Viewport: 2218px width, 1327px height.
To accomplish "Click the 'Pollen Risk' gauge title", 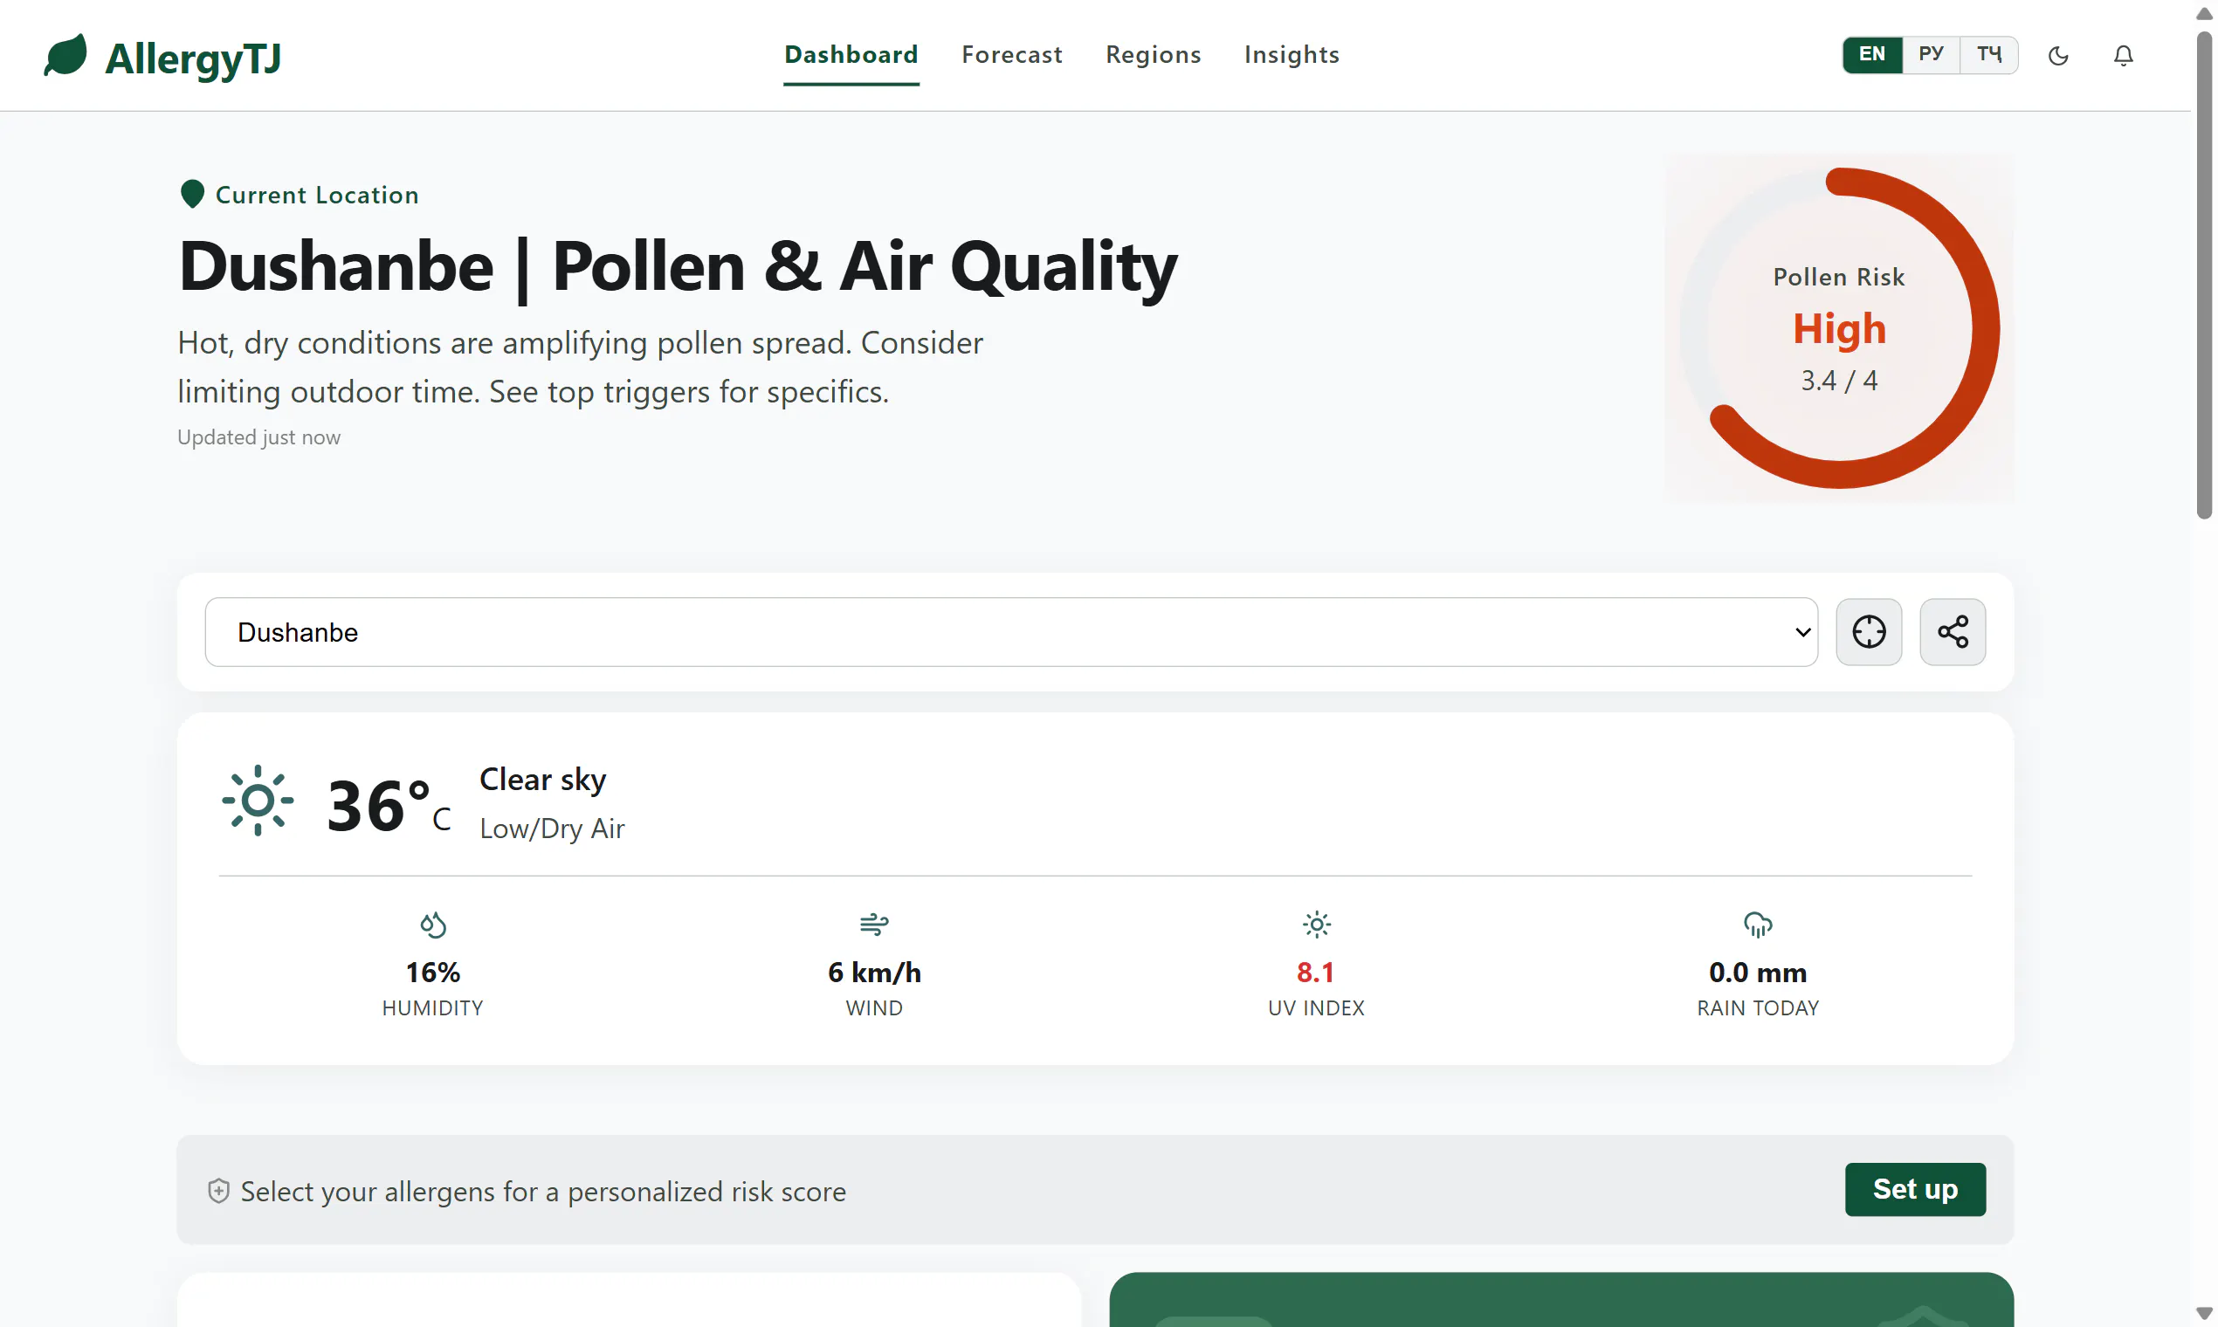I will (1839, 278).
